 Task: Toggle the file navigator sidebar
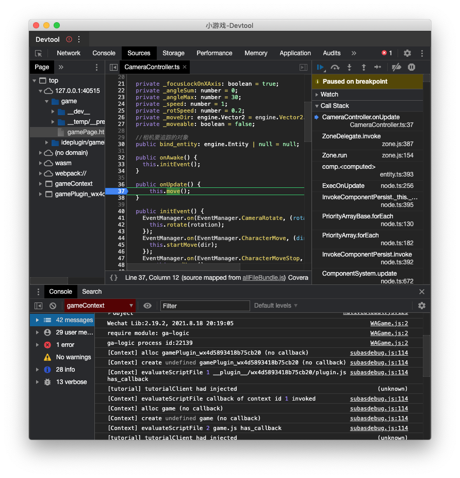113,68
